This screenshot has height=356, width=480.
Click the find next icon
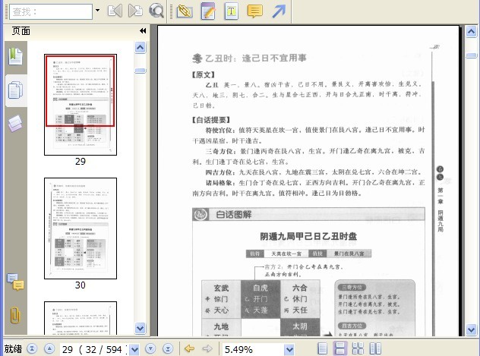135,11
